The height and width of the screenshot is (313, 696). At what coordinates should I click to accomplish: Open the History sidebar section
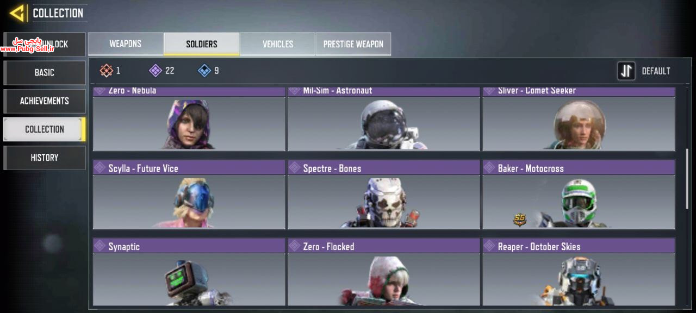(45, 158)
